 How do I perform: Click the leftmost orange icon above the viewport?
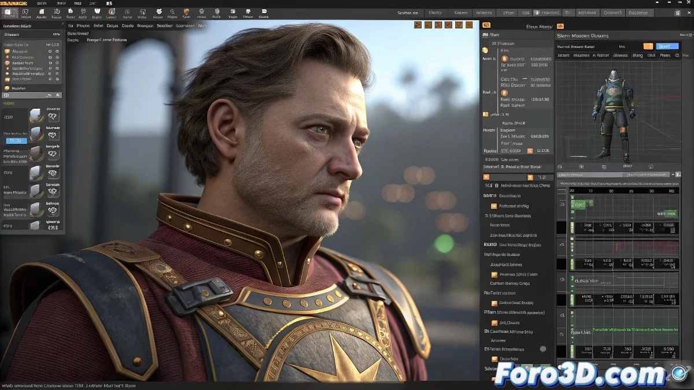418,25
